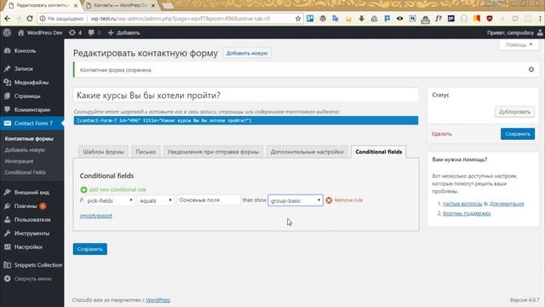Open Интеграция submenu link

19,161
